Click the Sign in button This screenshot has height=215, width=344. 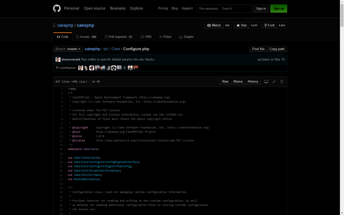(261, 8)
